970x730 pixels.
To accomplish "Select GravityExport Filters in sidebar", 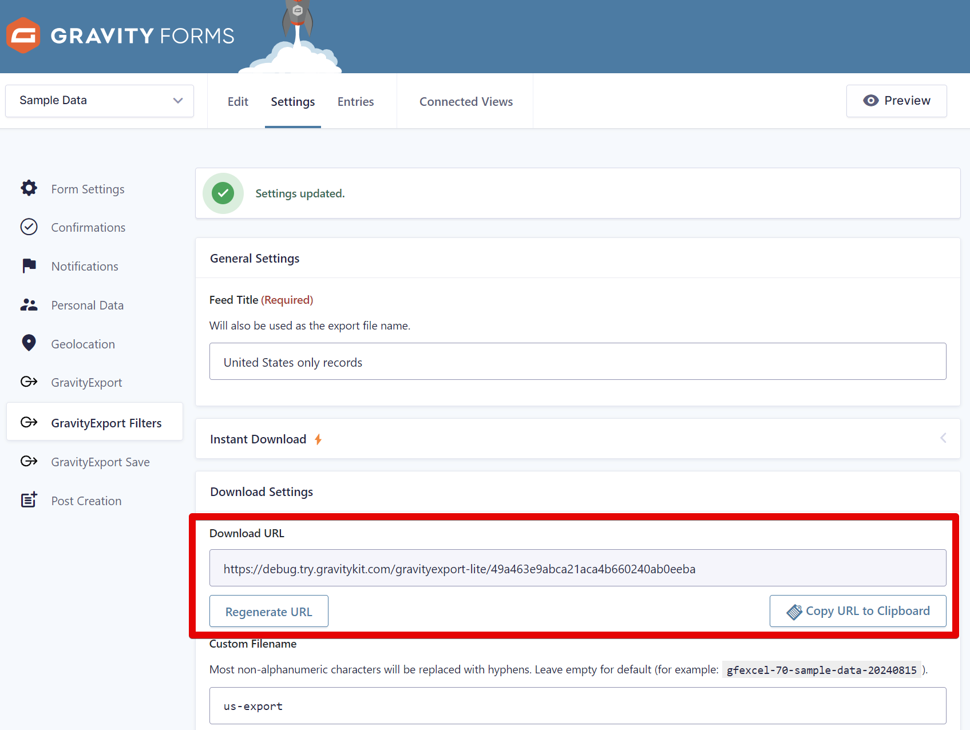I will 94,422.
